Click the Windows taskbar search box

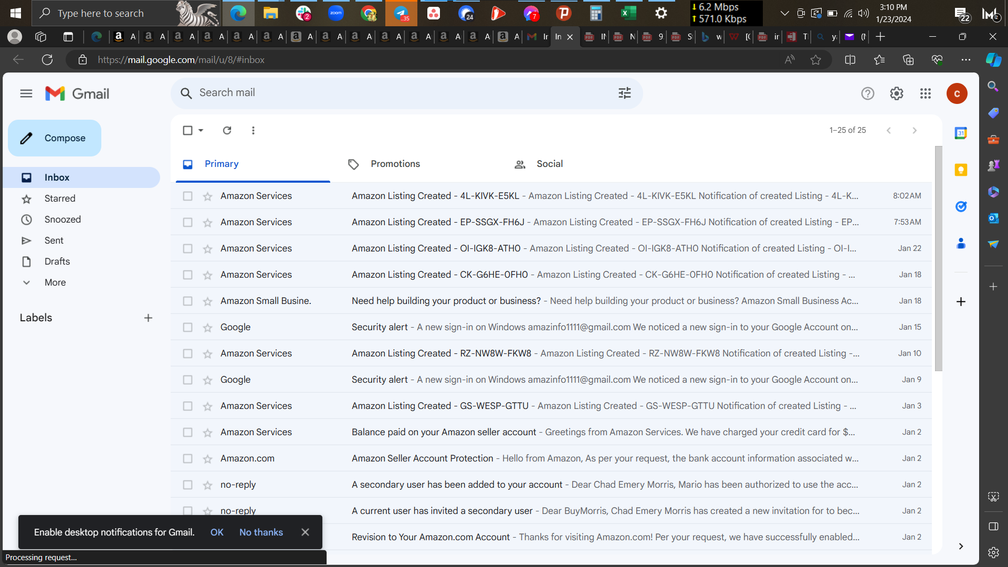[126, 13]
